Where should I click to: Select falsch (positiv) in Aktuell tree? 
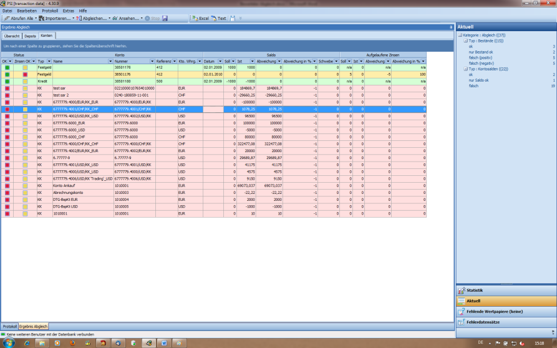point(479,57)
